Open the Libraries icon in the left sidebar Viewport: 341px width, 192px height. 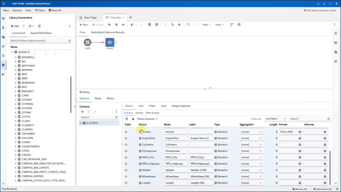click(x=3, y=65)
